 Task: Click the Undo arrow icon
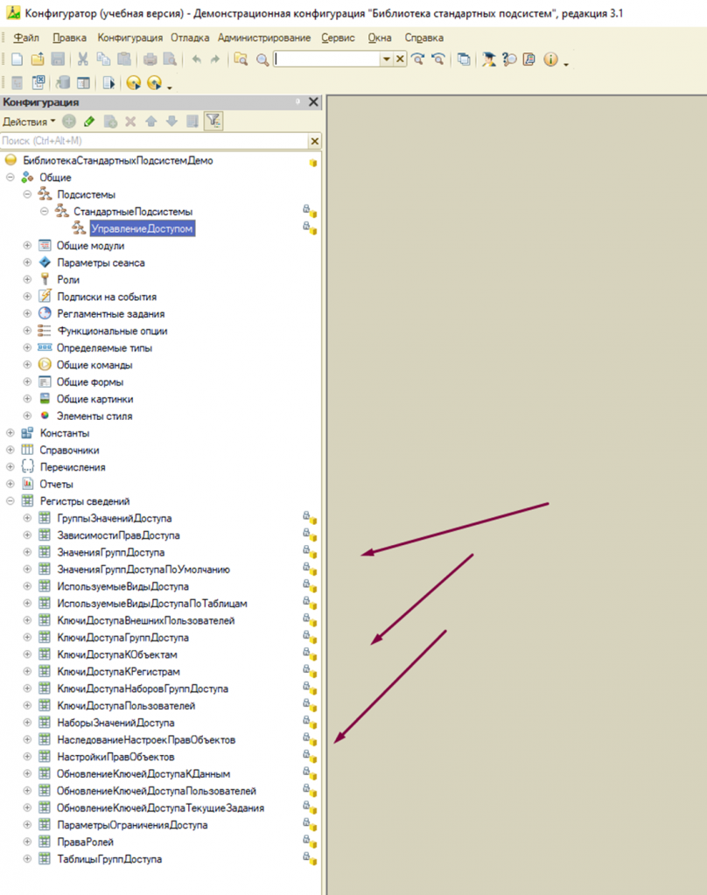click(197, 59)
